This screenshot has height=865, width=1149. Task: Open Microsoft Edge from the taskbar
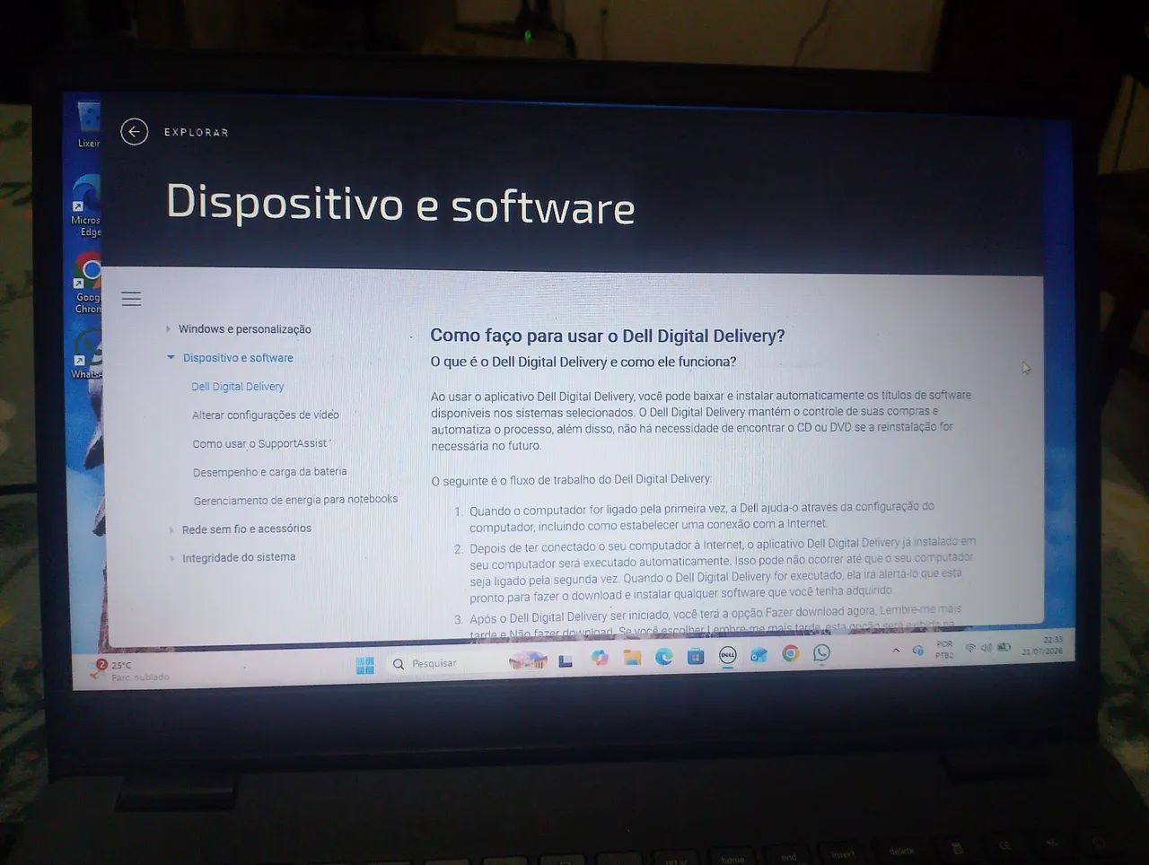click(663, 657)
